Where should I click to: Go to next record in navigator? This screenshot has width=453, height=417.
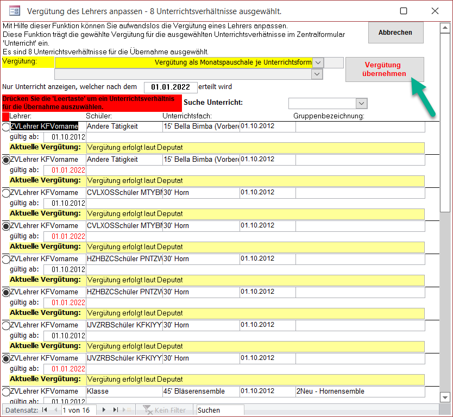[104, 410]
